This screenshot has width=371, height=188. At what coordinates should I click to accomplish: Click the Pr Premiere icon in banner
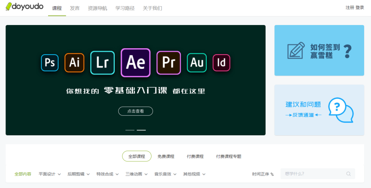pyautogui.click(x=169, y=63)
